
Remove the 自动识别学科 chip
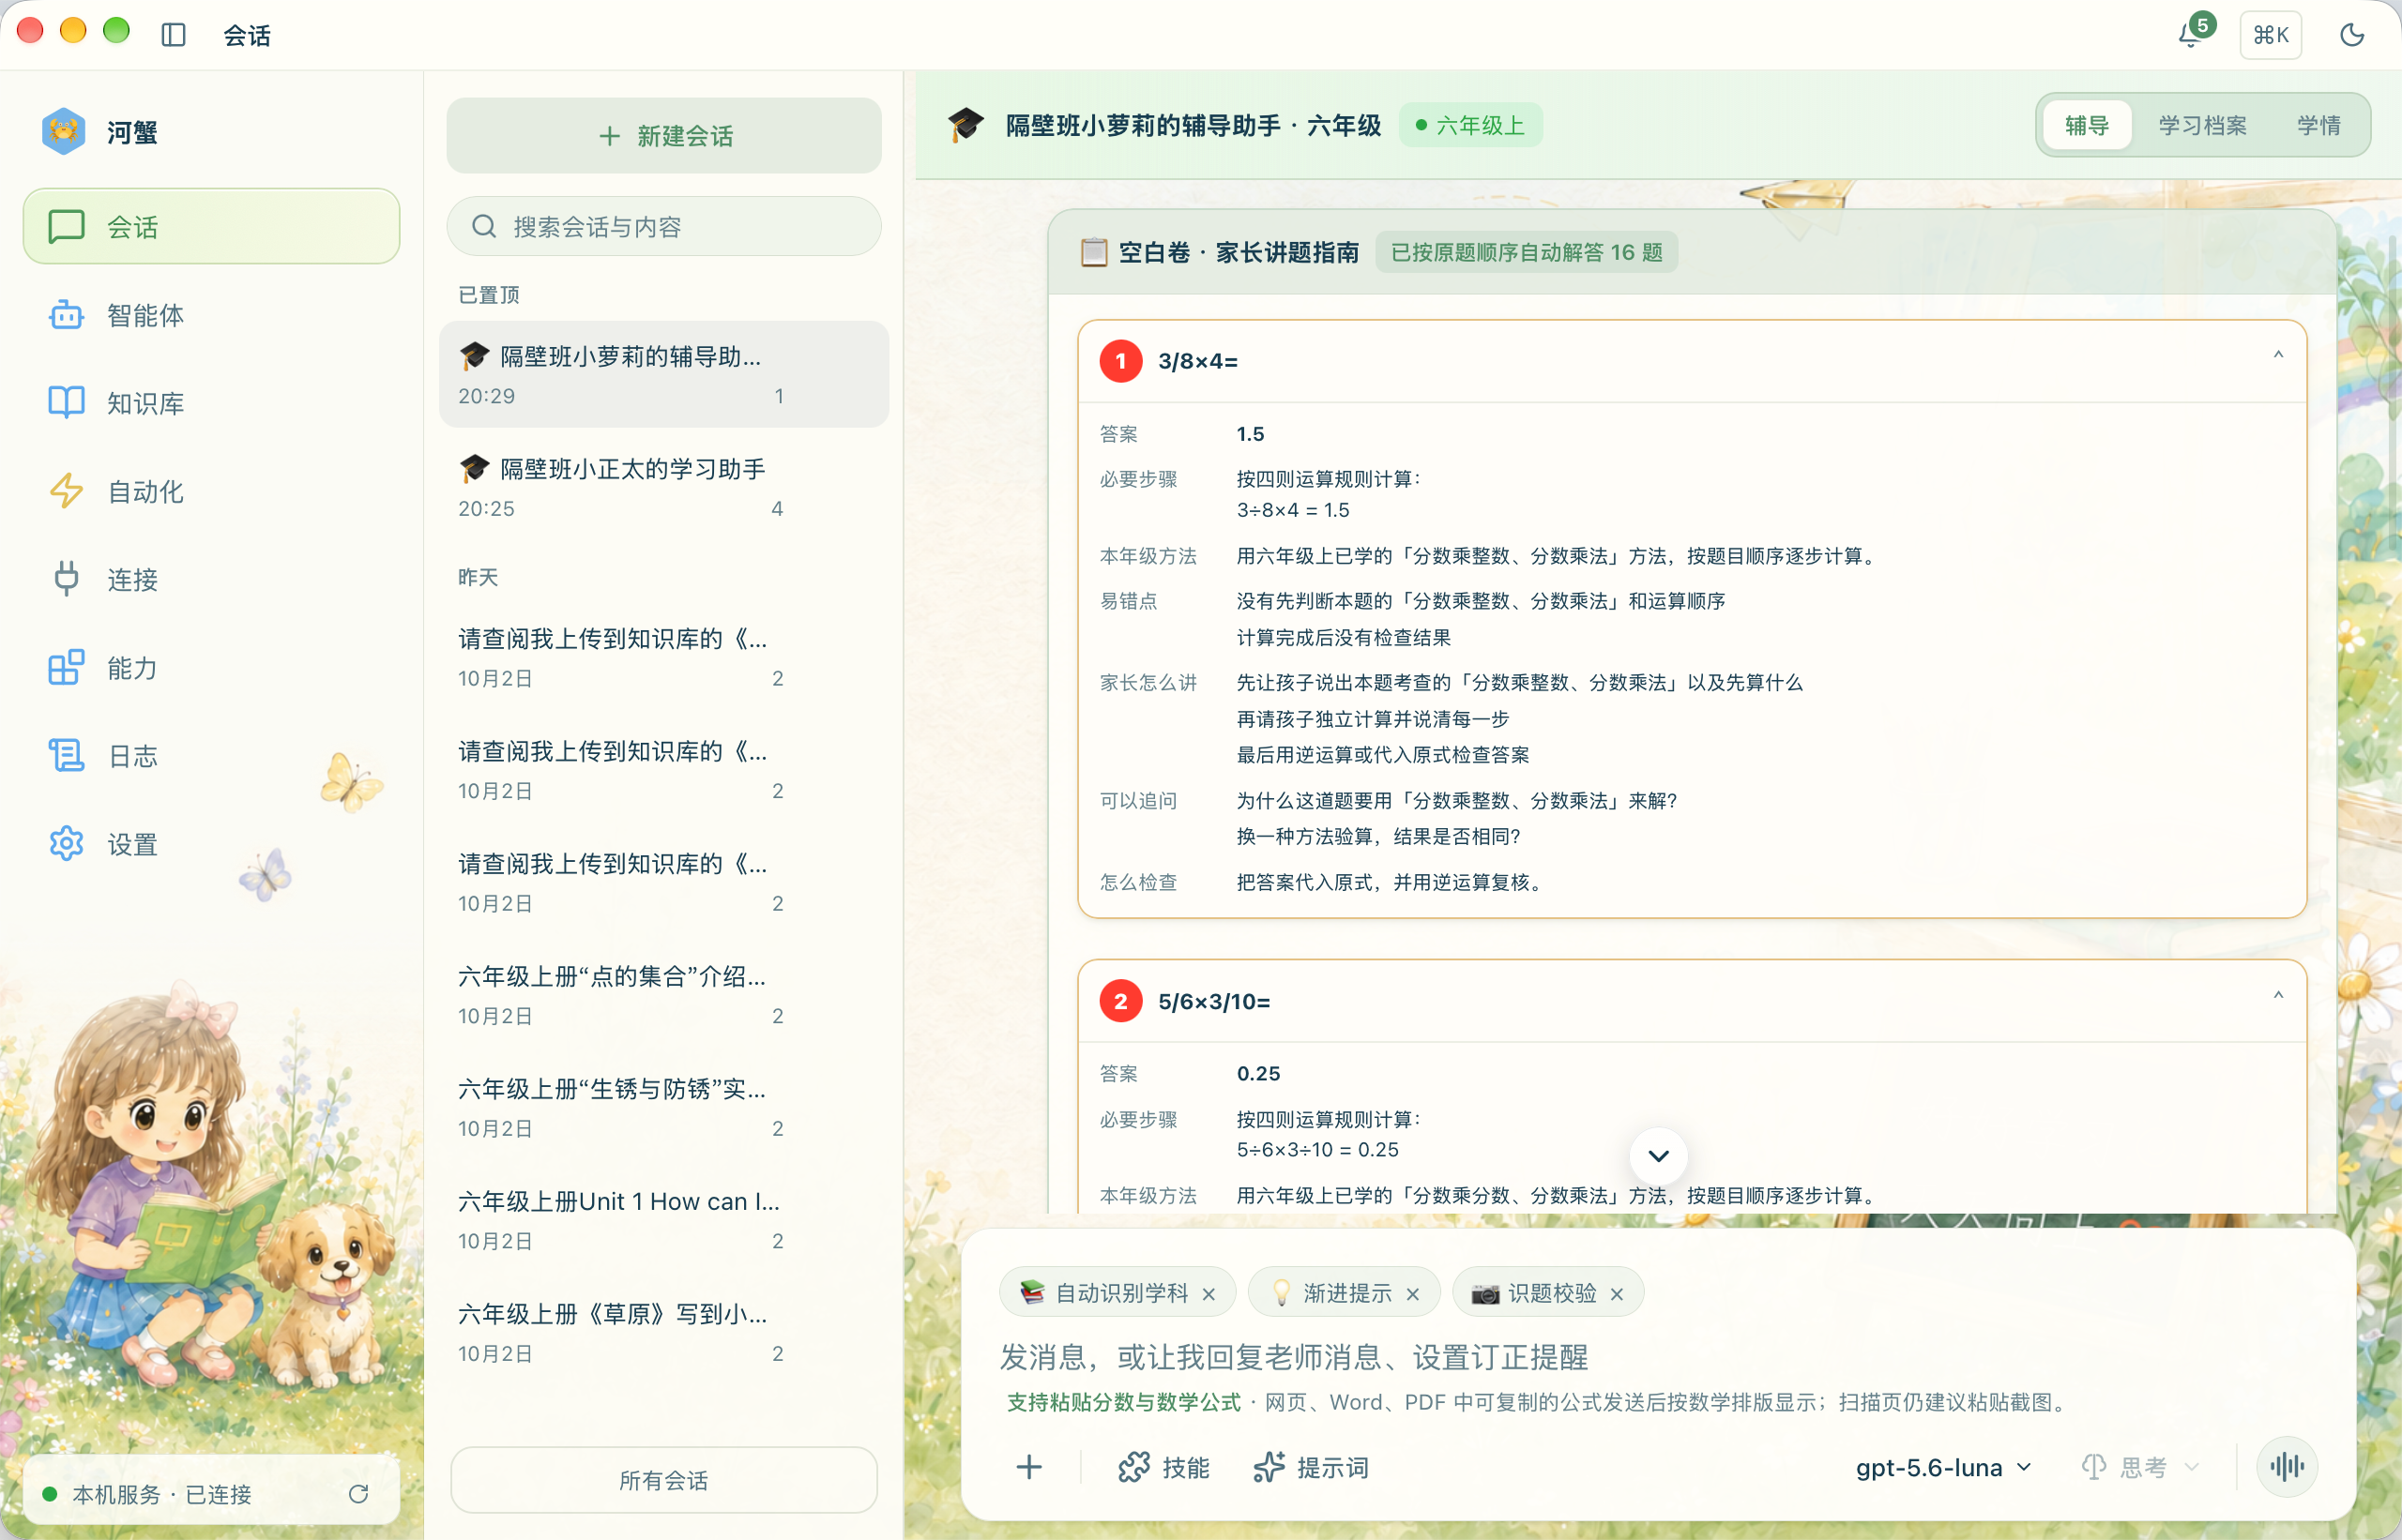(x=1209, y=1294)
